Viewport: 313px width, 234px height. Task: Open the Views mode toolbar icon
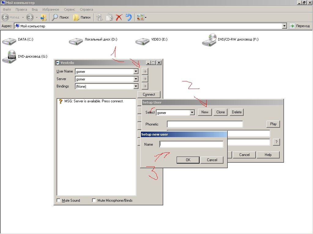(140, 17)
